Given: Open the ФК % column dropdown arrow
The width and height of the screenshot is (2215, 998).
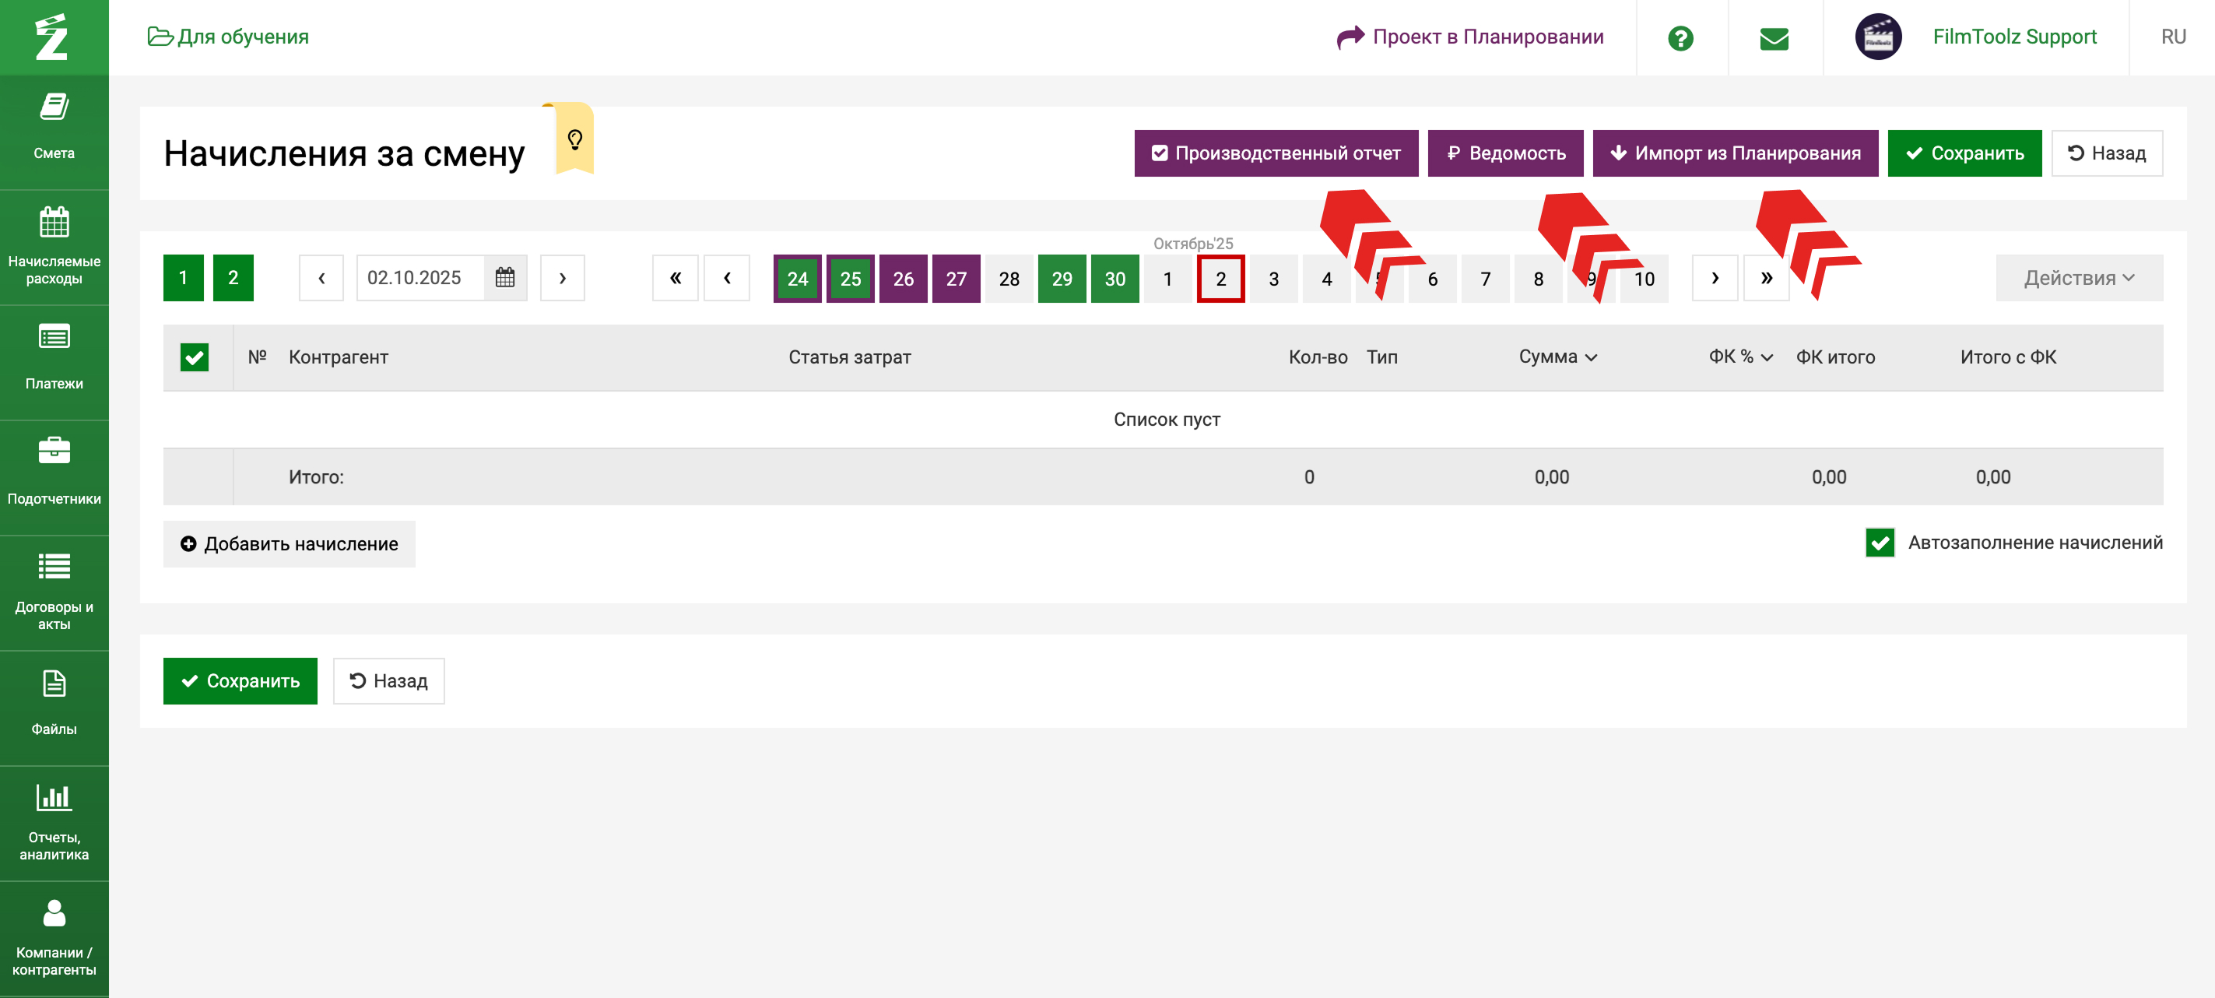Looking at the screenshot, I should (x=1767, y=358).
